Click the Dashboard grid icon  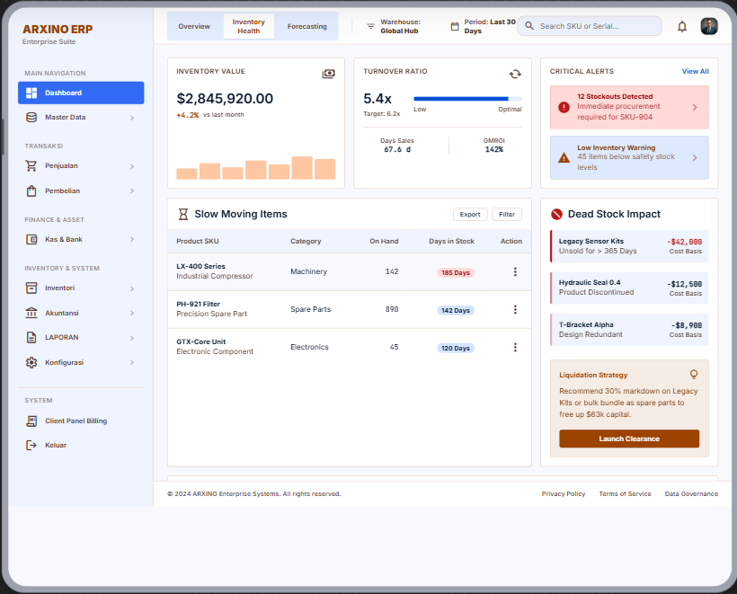tap(31, 93)
